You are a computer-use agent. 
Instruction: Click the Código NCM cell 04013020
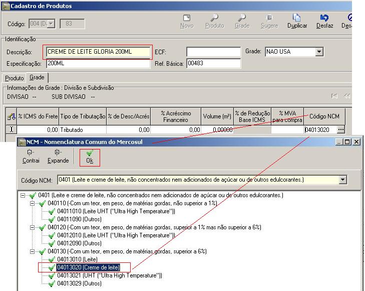[x=320, y=129]
